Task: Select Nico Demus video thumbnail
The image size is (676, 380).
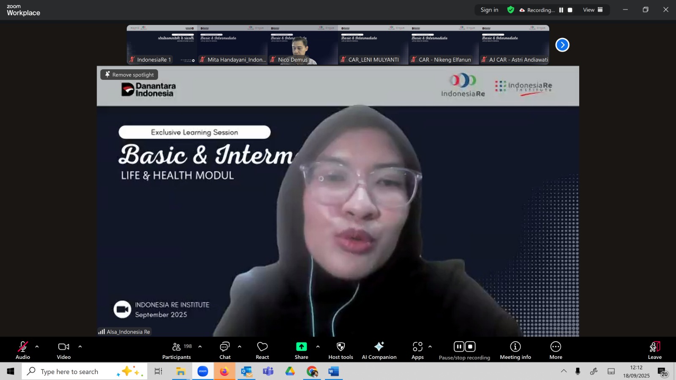Action: [303, 45]
